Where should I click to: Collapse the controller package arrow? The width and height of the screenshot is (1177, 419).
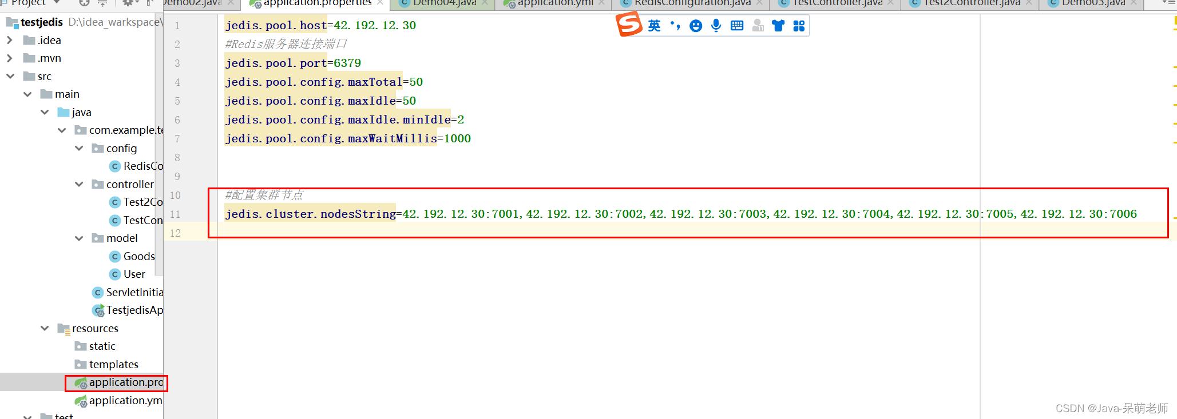coord(79,185)
